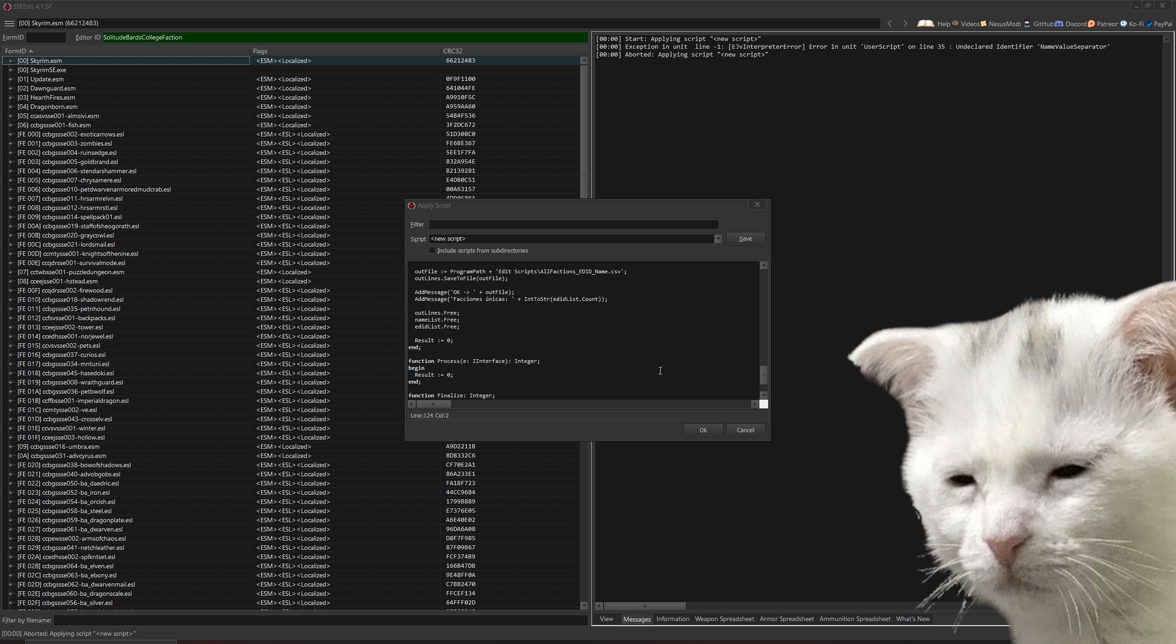
Task: Open the Patreon link icon
Action: click(1091, 24)
